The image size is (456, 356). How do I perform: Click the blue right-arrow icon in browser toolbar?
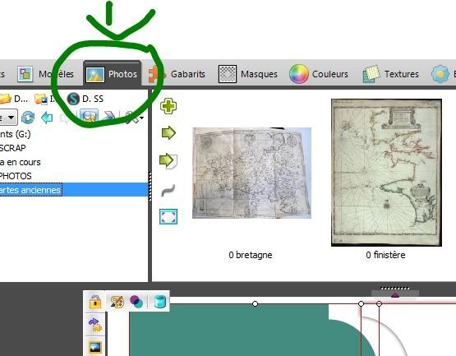(x=109, y=117)
